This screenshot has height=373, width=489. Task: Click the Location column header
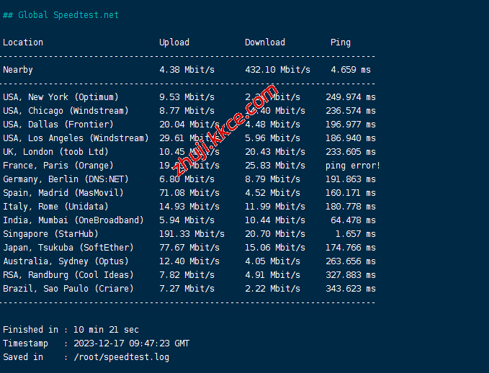click(23, 42)
